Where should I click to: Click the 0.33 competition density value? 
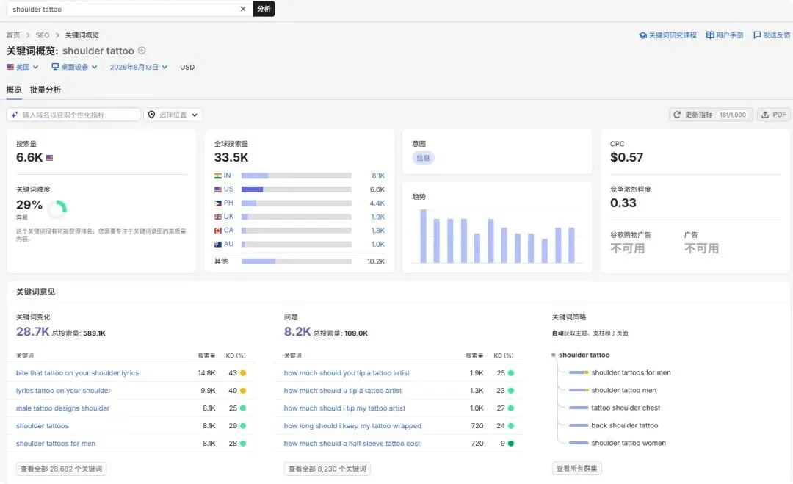coord(623,203)
